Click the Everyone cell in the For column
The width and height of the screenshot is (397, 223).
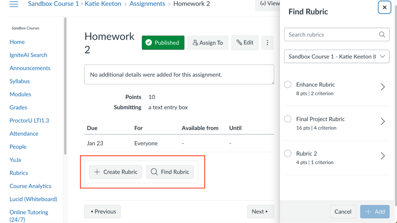coord(146,143)
